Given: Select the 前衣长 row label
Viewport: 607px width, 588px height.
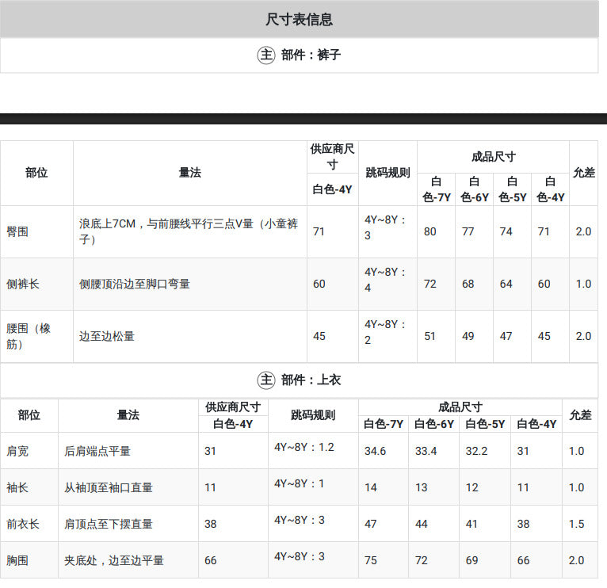Looking at the screenshot, I should point(23,524).
